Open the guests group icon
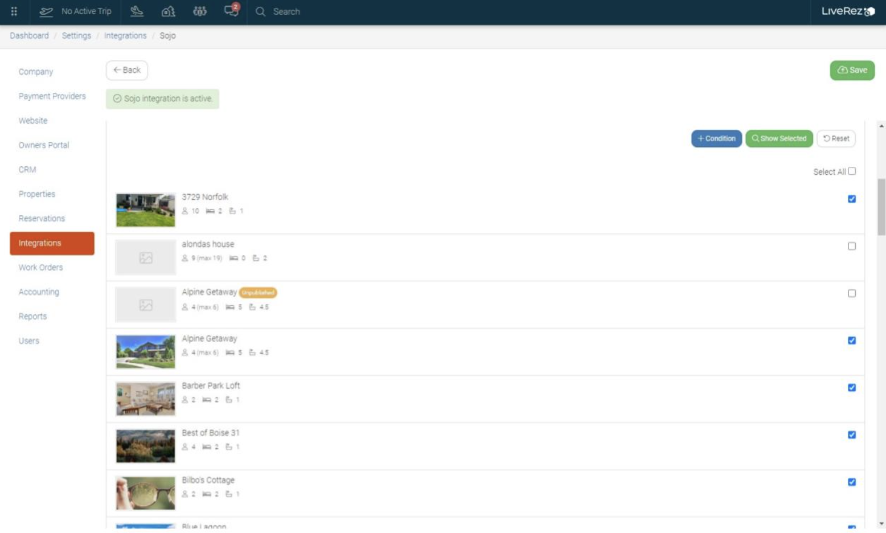 pyautogui.click(x=199, y=11)
